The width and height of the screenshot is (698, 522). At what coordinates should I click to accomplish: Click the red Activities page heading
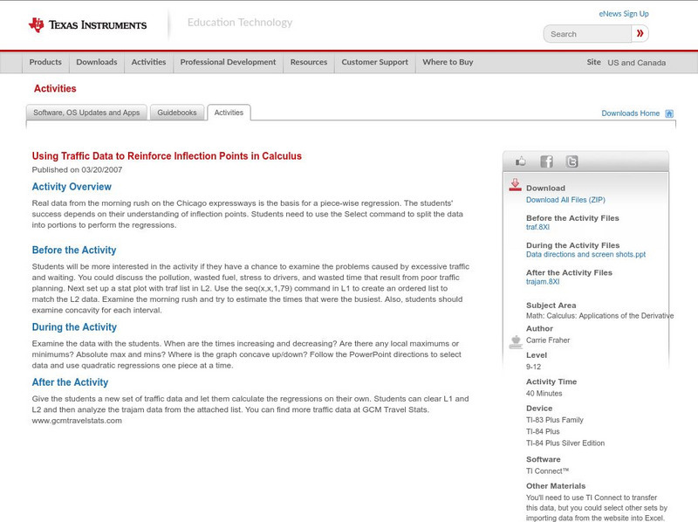(x=55, y=89)
